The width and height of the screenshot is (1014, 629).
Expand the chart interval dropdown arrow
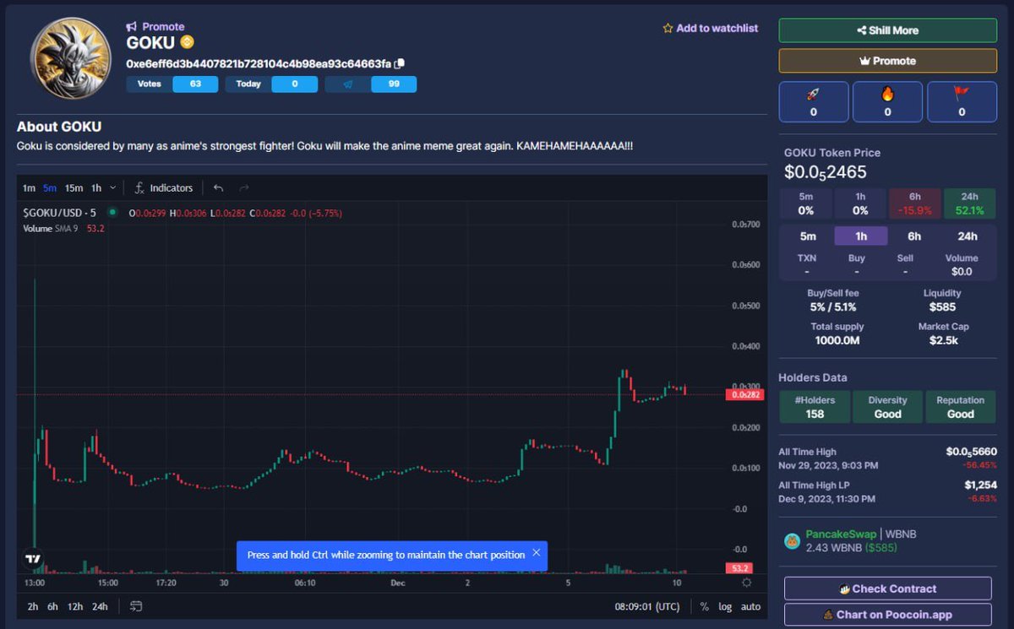click(113, 188)
